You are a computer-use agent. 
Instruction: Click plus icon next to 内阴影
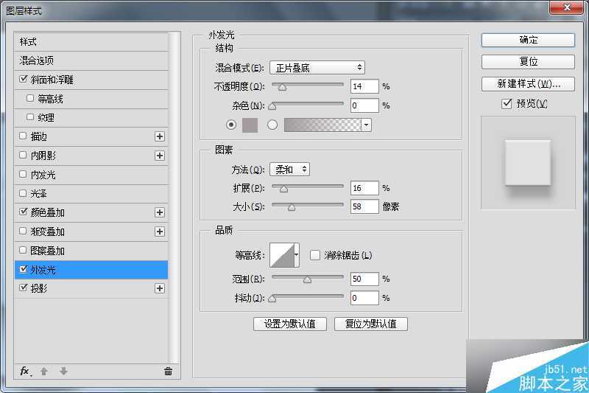[x=159, y=156]
